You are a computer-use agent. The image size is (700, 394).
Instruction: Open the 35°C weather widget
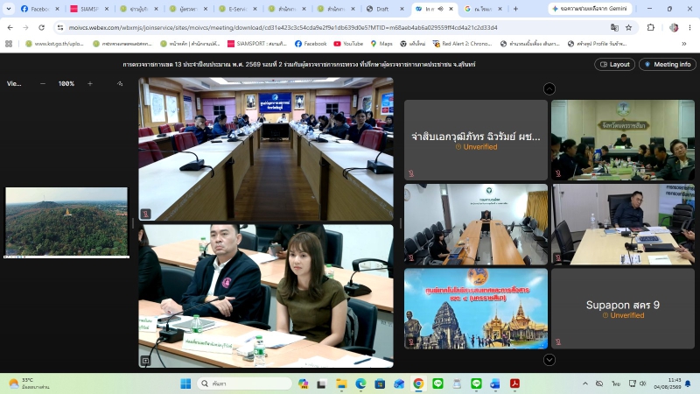click(x=29, y=383)
